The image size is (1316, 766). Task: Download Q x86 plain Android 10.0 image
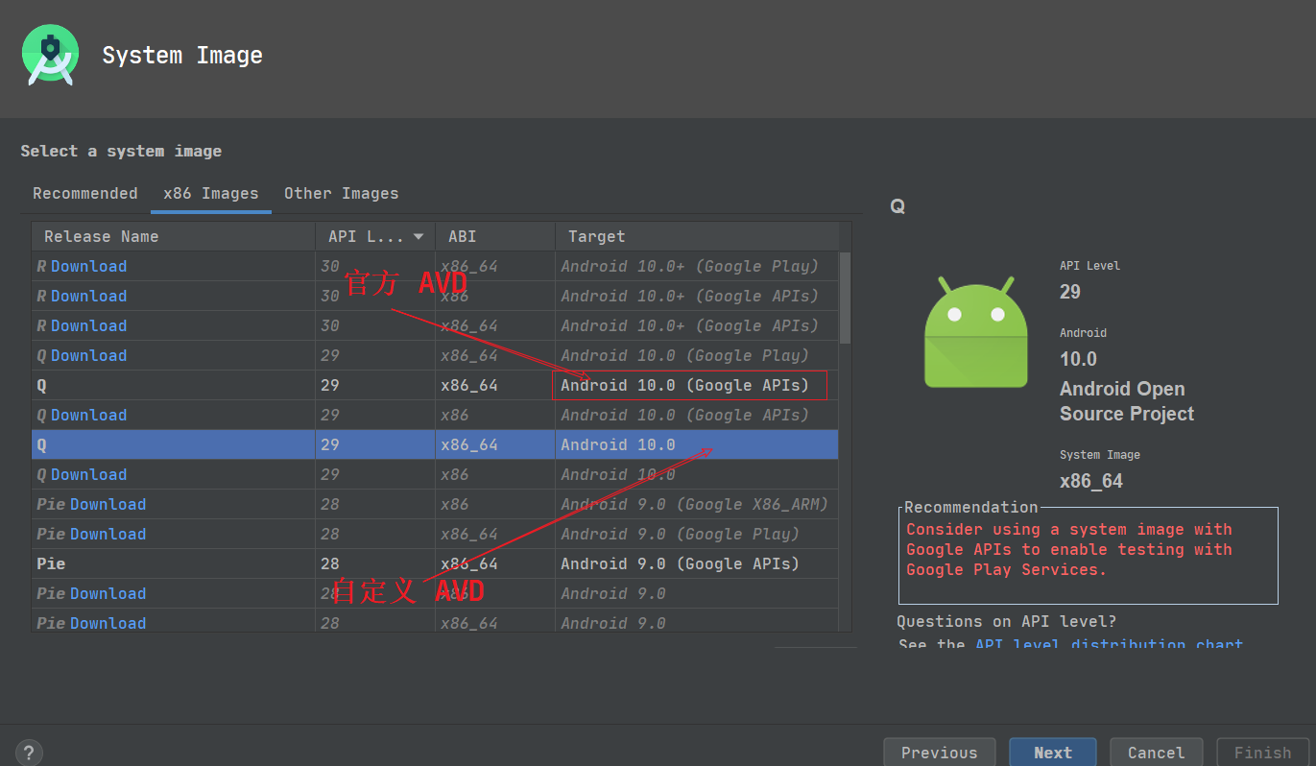(x=88, y=474)
